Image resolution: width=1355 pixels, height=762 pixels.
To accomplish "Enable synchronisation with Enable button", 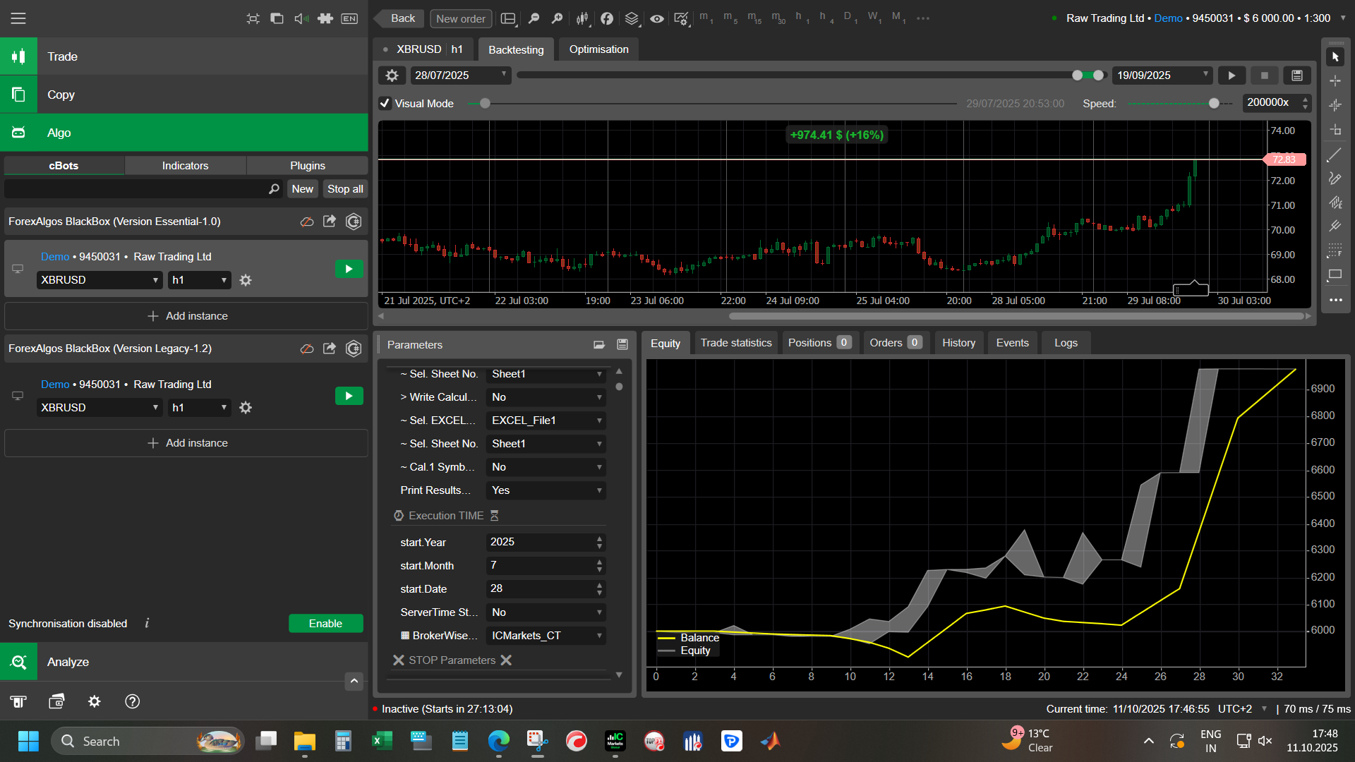I will [x=325, y=624].
